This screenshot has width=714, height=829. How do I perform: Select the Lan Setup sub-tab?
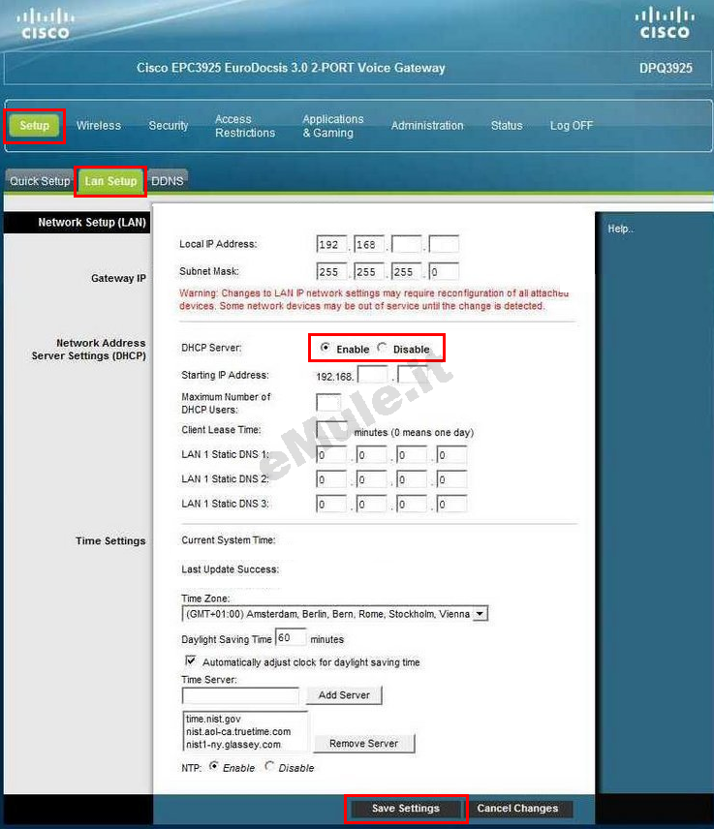click(110, 181)
